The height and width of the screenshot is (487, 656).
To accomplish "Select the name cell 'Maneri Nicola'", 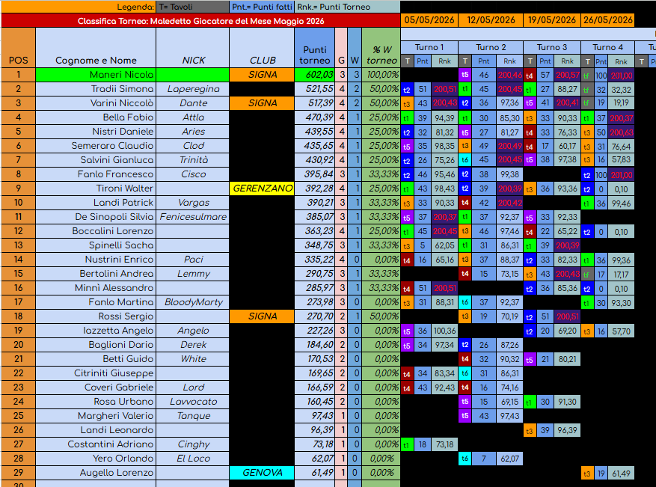I will click(x=96, y=75).
